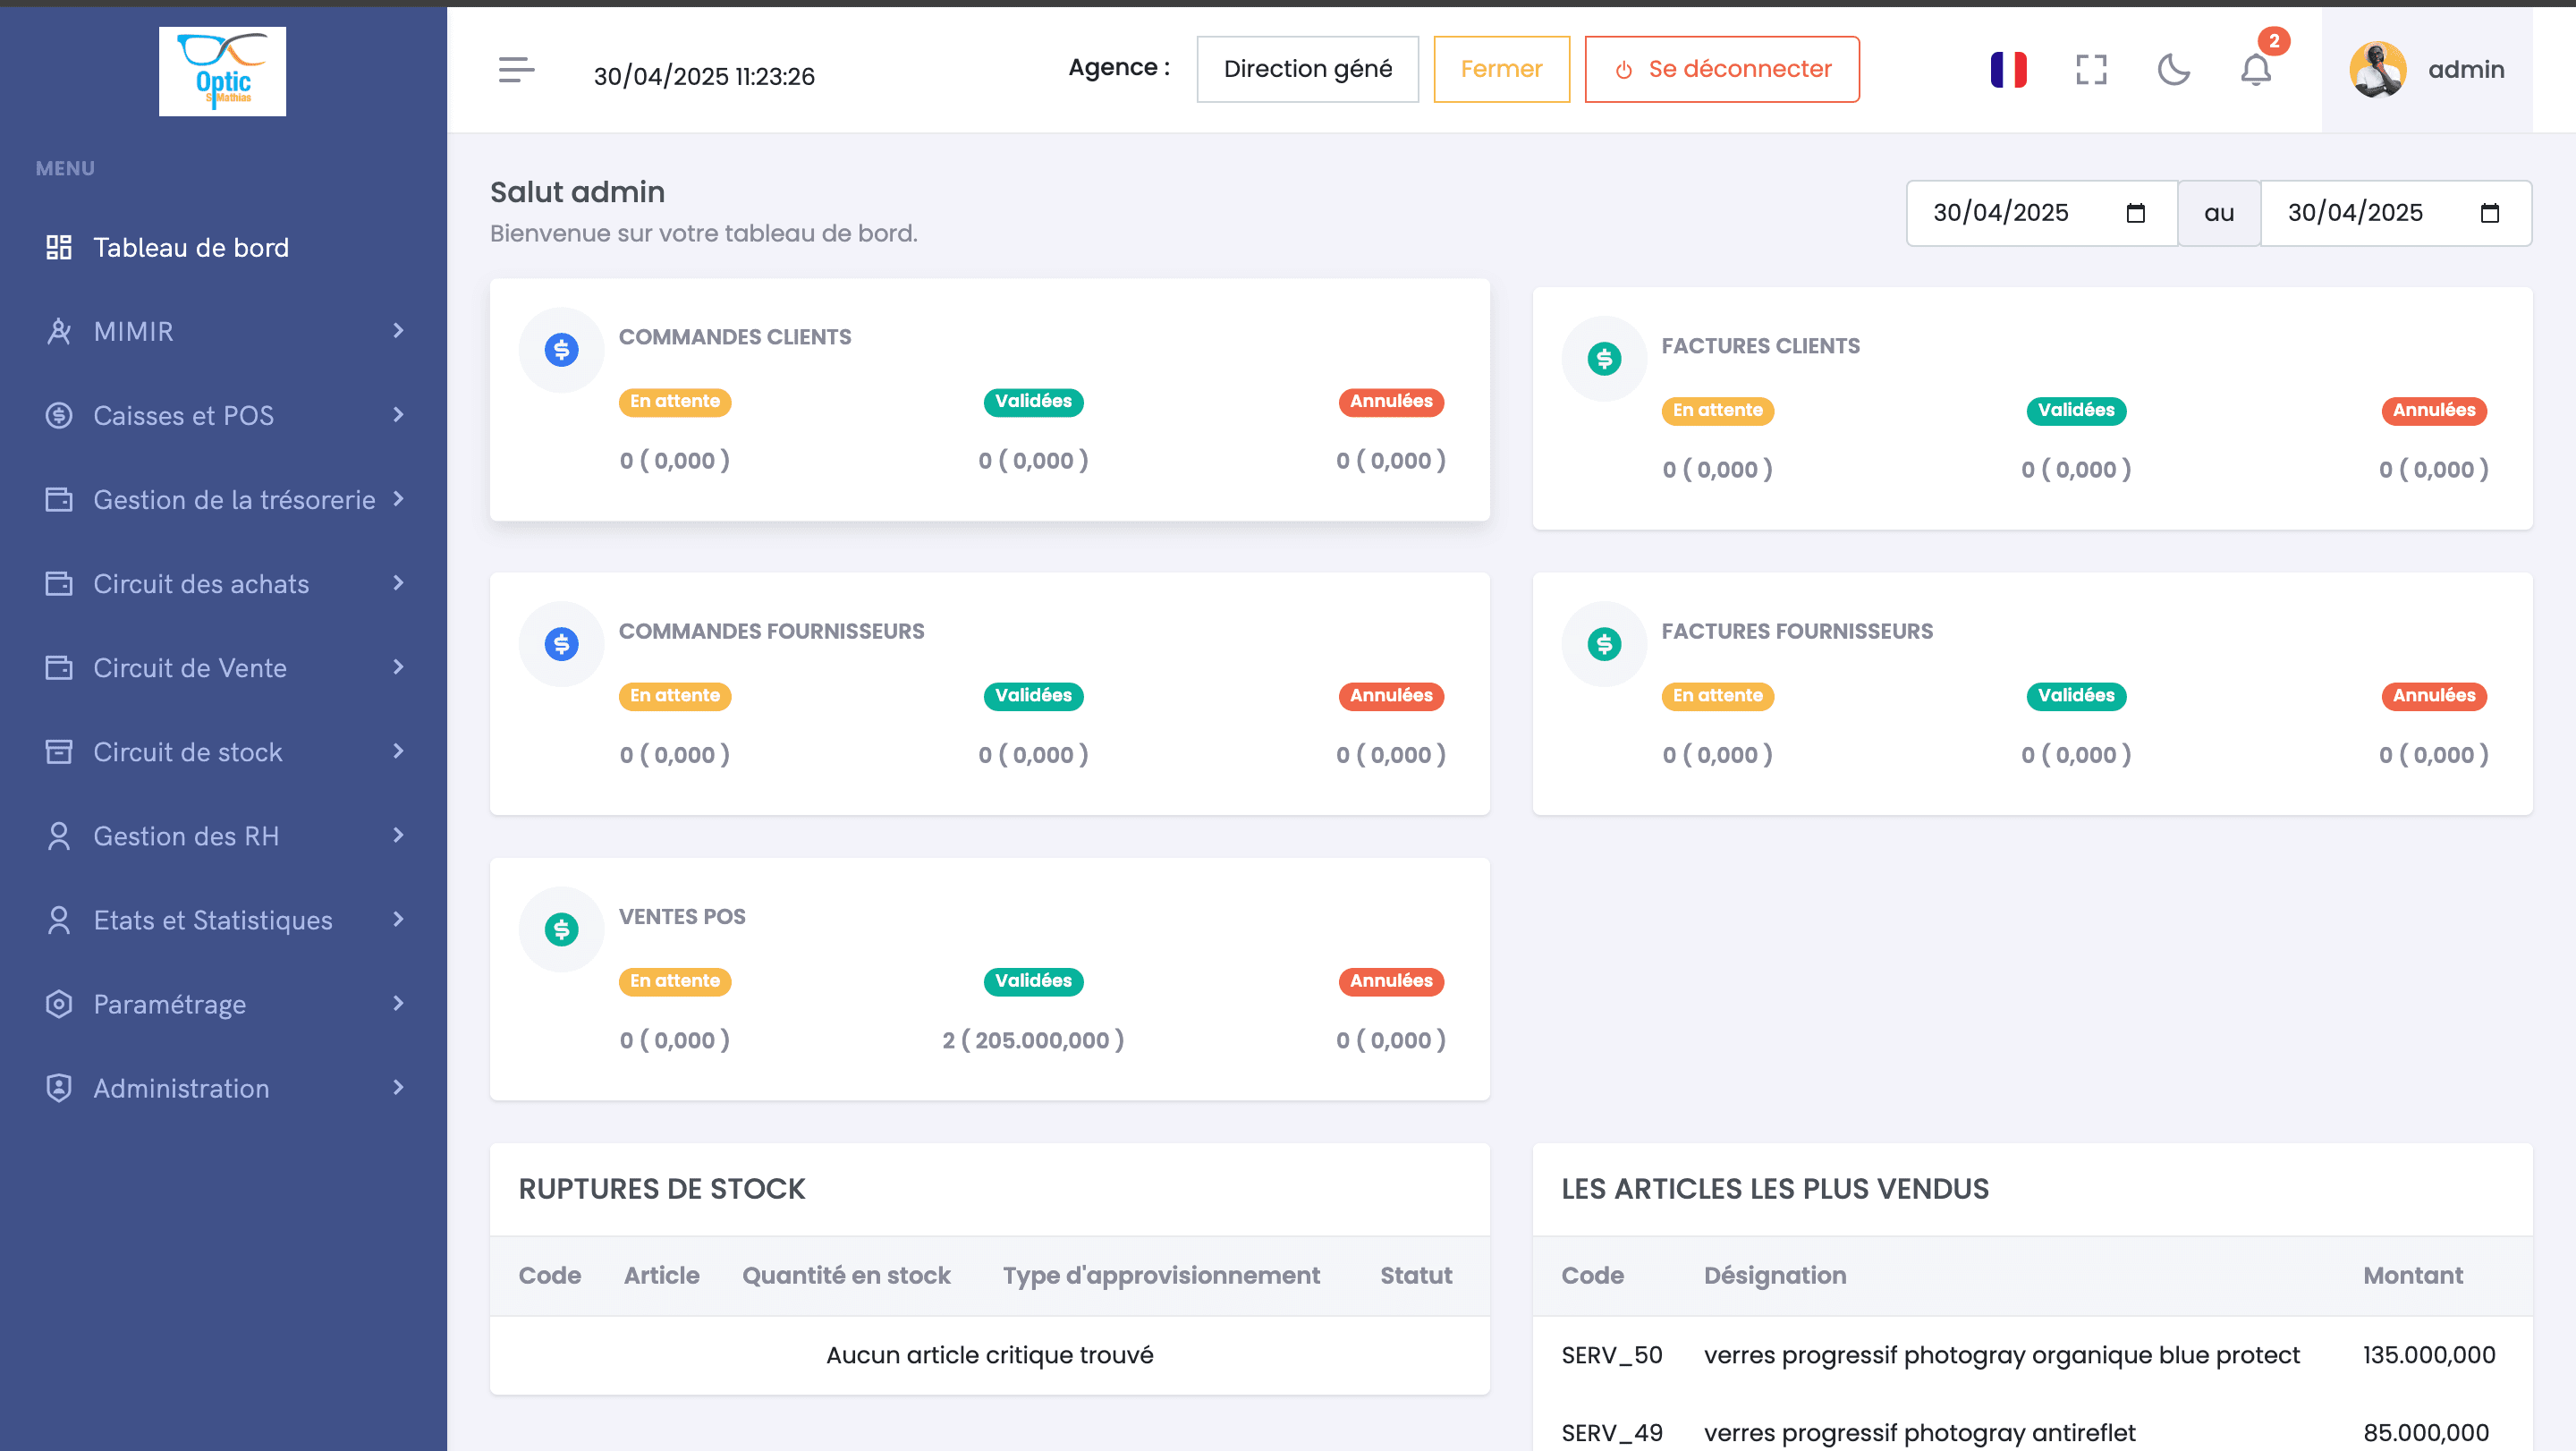The height and width of the screenshot is (1451, 2576).
Task: Click En attente badge in Commandes Clients
Action: tap(675, 401)
